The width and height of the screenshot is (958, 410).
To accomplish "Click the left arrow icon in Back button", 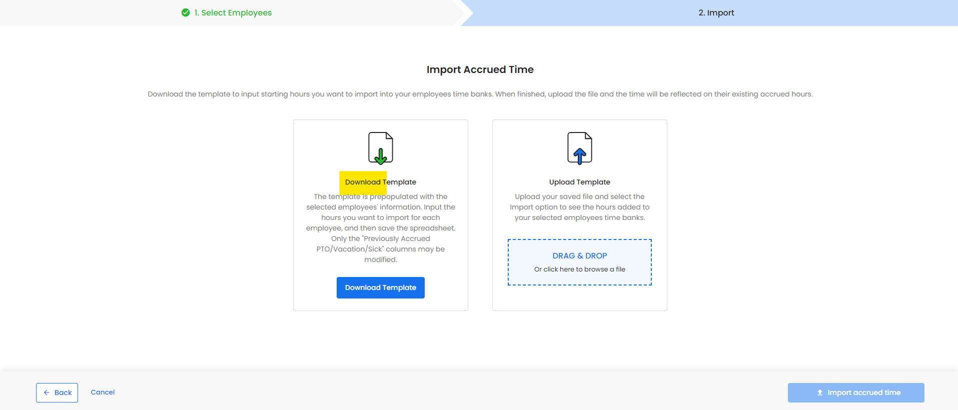I will 47,392.
